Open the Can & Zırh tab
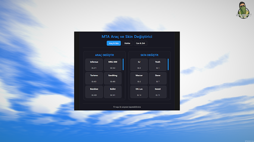Image resolution: width=254 pixels, height=142 pixels. [x=140, y=43]
